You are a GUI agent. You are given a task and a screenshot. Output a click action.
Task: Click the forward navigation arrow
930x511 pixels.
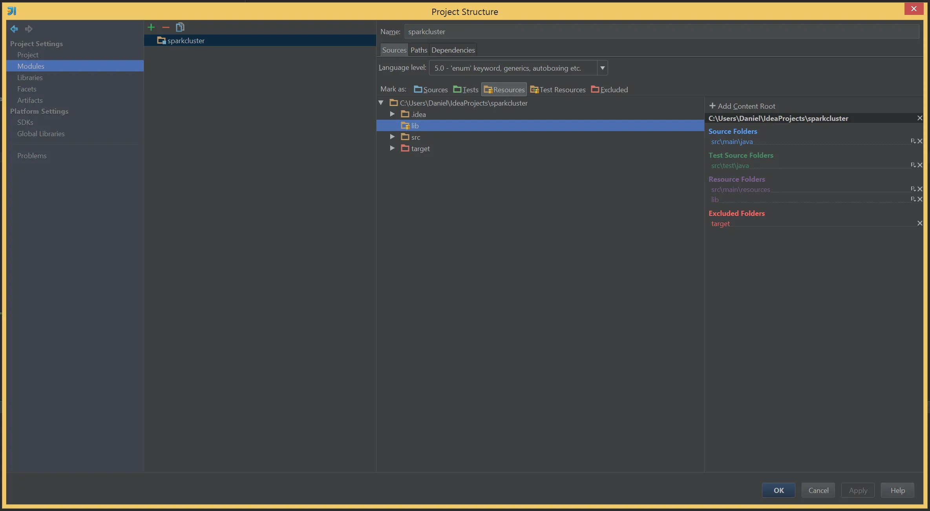(x=29, y=29)
